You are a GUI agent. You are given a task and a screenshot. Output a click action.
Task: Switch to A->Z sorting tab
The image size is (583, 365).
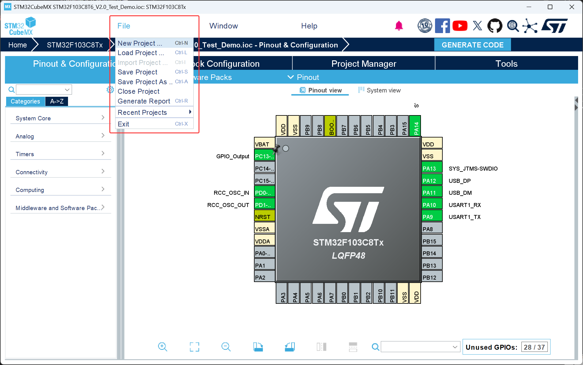click(x=57, y=101)
